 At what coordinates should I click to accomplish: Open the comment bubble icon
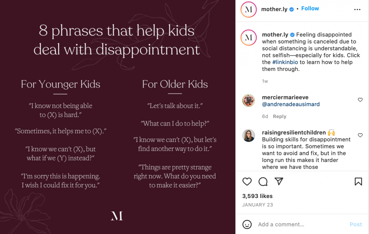(263, 182)
